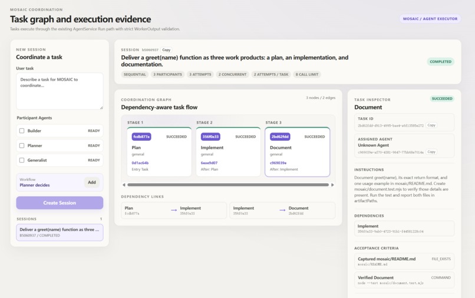
Task: Click the SUCCEEDED status on Implement card
Action: pyautogui.click(x=245, y=137)
